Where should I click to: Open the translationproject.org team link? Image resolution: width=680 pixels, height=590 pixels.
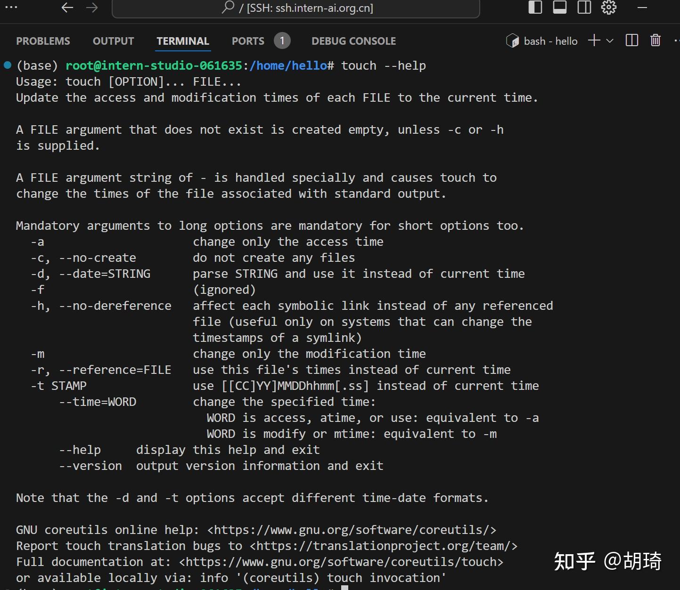coord(384,546)
